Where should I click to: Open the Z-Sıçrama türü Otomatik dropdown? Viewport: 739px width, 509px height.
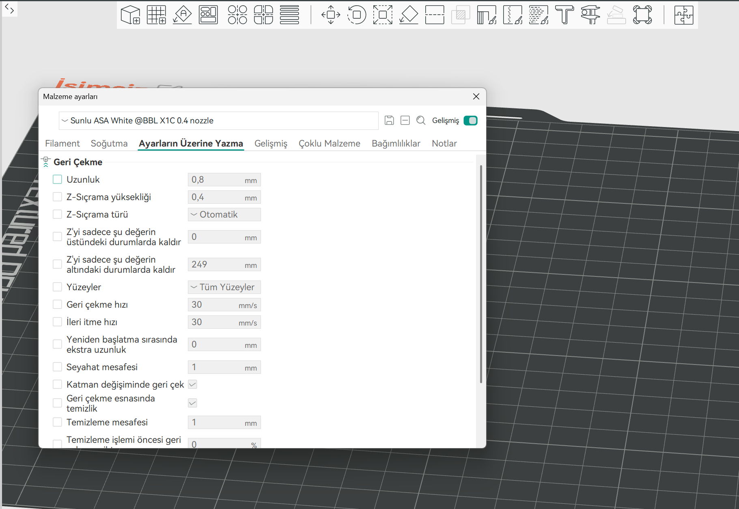(x=224, y=214)
